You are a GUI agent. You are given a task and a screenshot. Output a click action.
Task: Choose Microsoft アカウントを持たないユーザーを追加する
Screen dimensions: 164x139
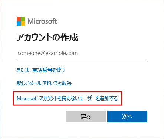pos(67,98)
